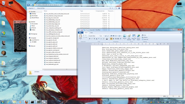Image resolution: width=185 pixels, height=104 pixels.
Task: Toggle Bold formatting in WordPad
Action: click(90, 39)
